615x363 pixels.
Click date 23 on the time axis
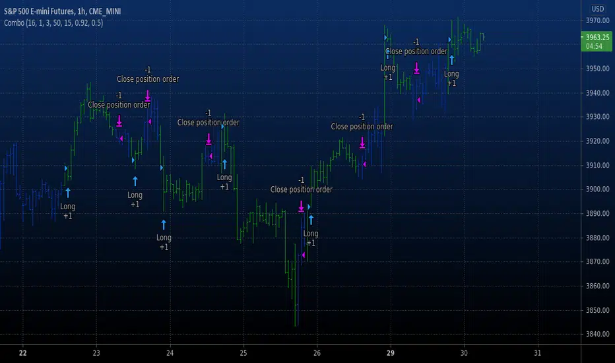(96, 353)
